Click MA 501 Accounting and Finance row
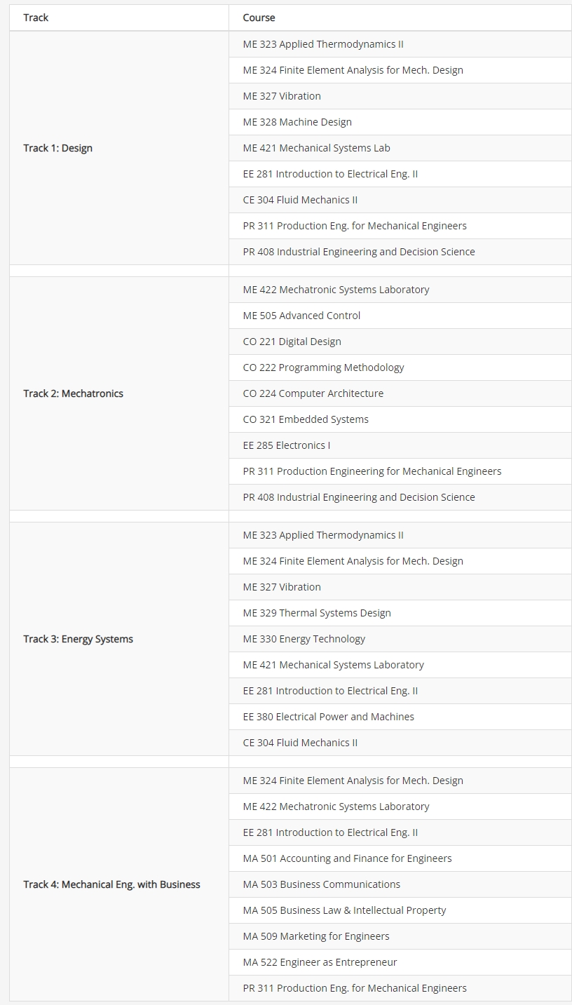 point(347,858)
